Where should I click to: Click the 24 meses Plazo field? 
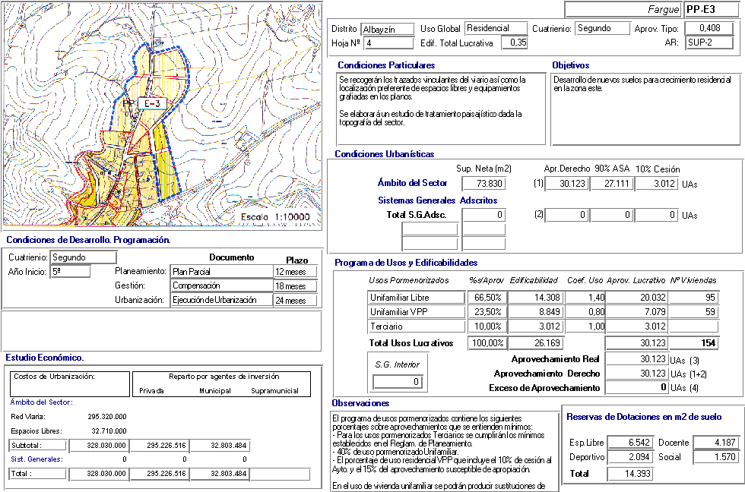[295, 301]
